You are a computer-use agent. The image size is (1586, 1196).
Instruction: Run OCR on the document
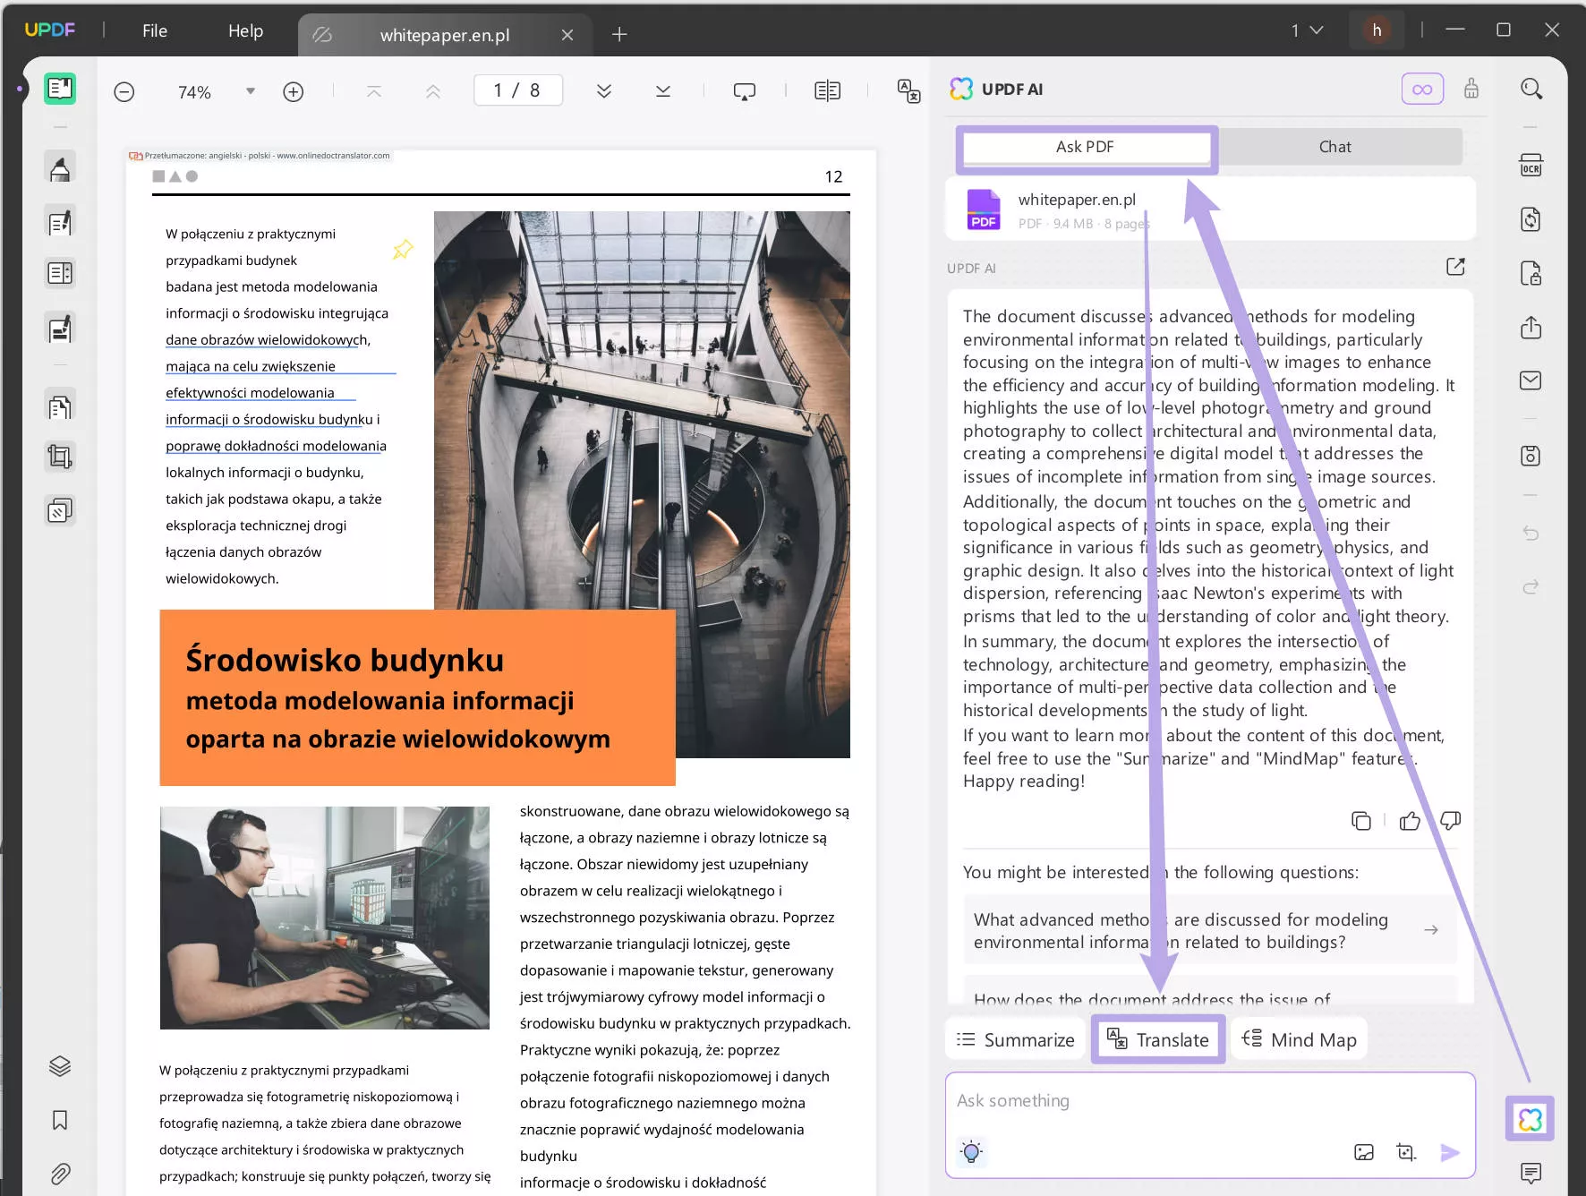coord(1531,165)
